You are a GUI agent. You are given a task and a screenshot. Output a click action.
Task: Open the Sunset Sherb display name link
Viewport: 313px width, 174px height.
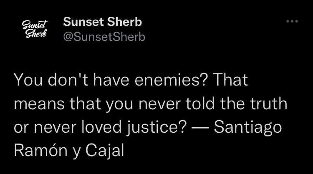(x=102, y=22)
